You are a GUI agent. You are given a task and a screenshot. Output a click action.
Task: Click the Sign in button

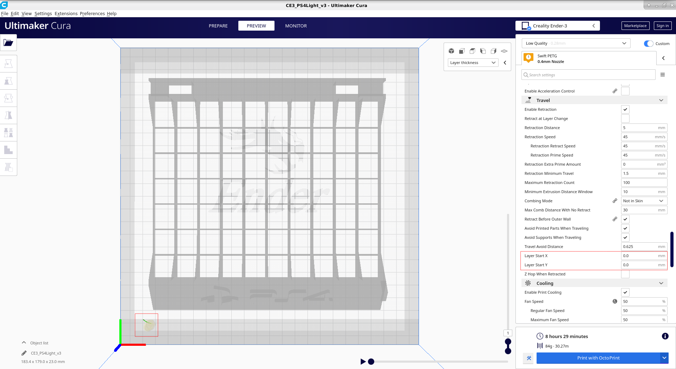coord(663,26)
